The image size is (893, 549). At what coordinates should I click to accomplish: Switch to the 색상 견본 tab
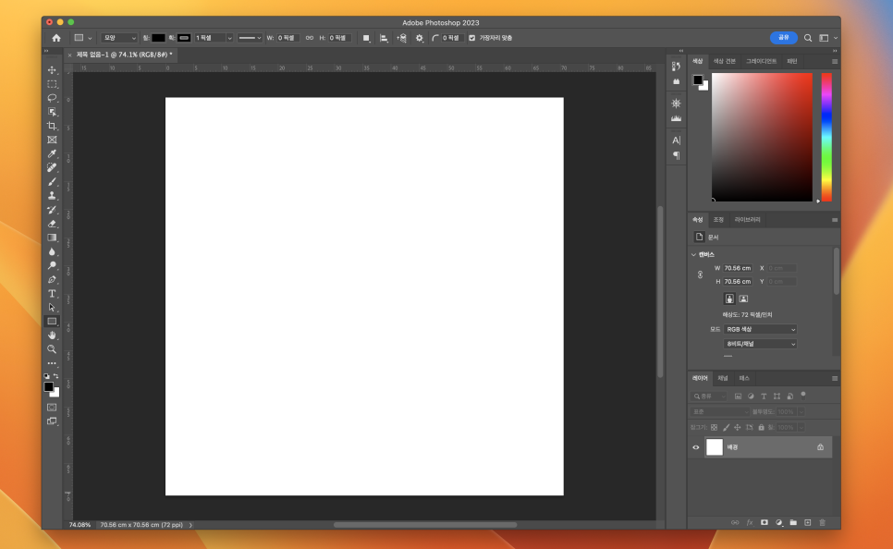(725, 61)
